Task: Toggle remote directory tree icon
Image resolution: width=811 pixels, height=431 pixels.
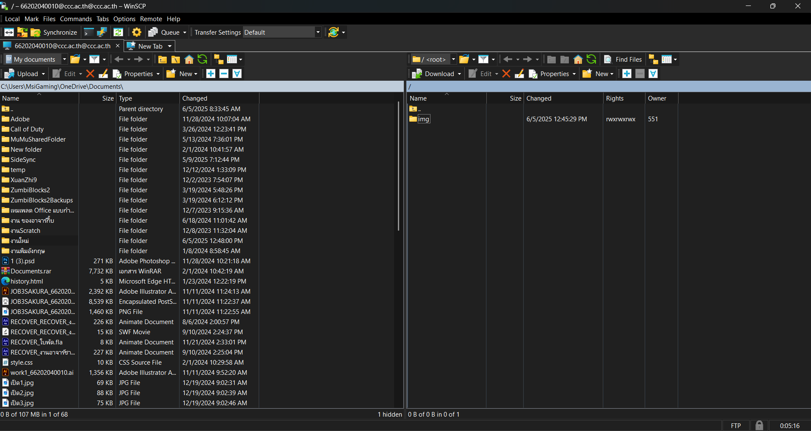Action: point(653,59)
